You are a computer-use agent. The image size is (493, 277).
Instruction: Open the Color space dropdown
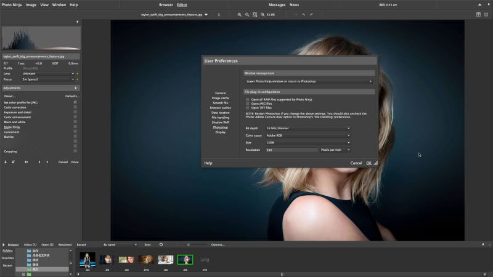click(308, 135)
